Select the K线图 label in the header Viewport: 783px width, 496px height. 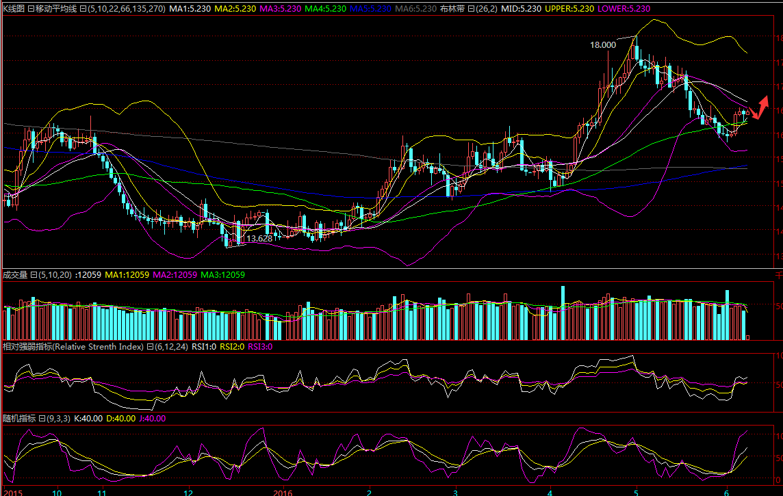click(x=12, y=9)
